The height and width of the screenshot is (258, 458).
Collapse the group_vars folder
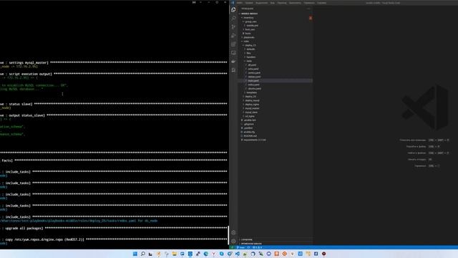250,21
